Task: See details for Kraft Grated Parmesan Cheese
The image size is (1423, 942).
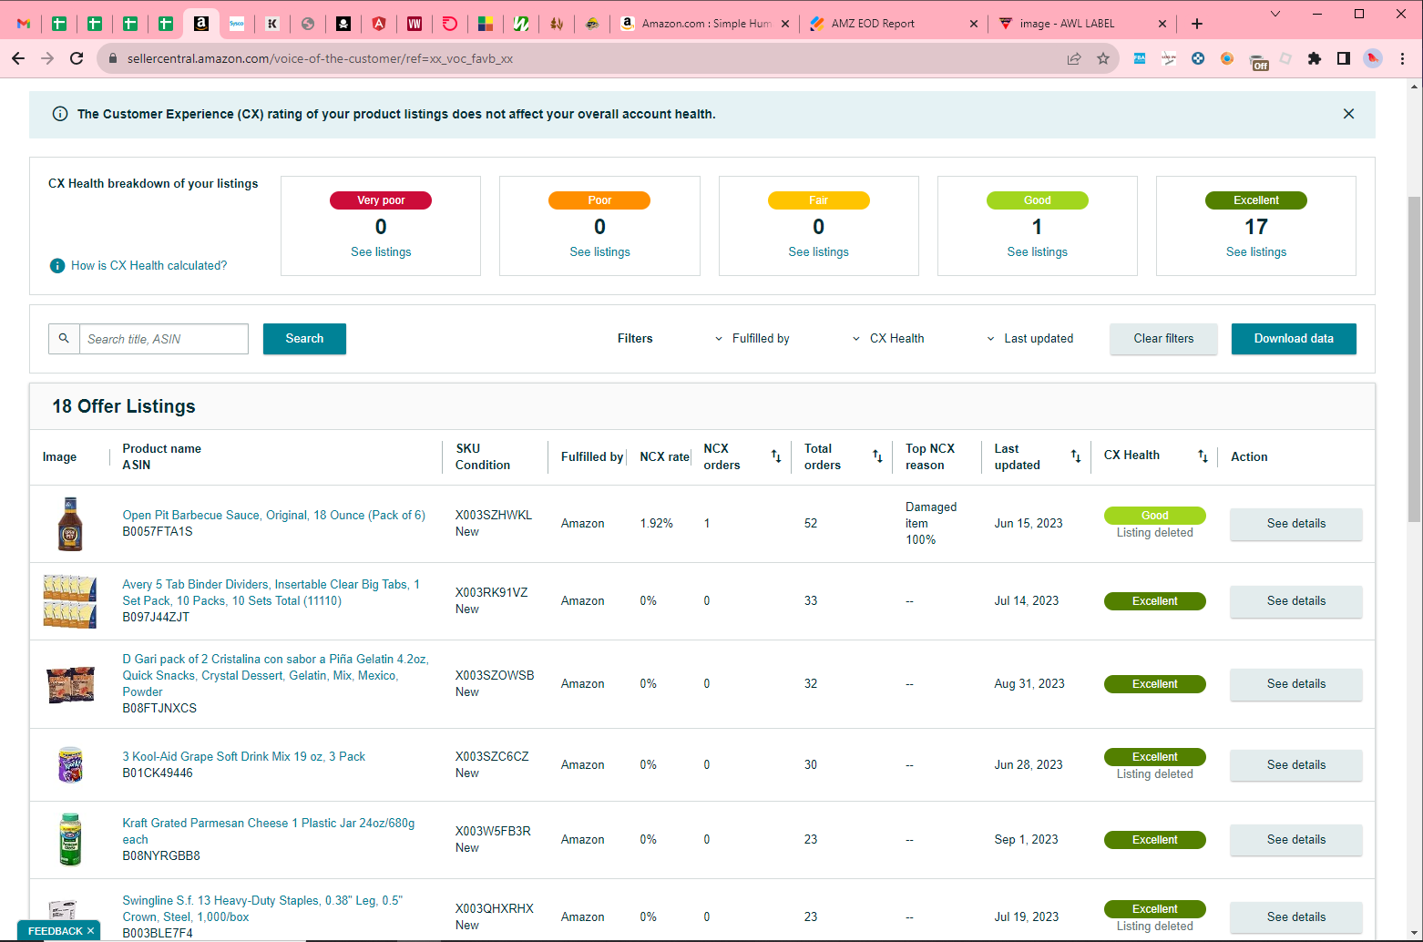Action: point(1295,840)
